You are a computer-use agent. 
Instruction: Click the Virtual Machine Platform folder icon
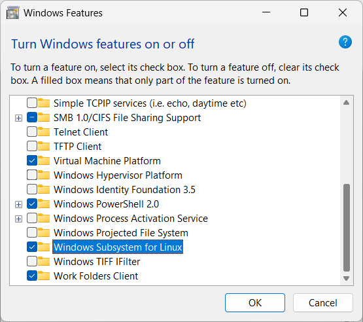click(44, 161)
